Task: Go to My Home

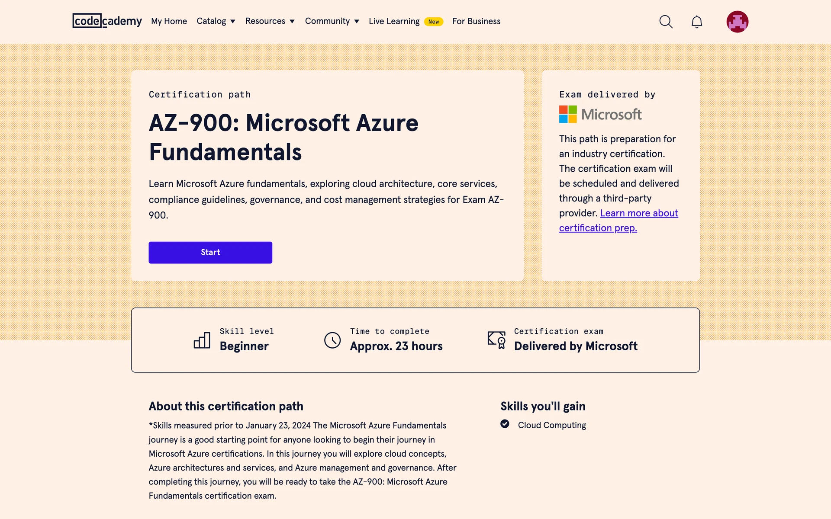Action: point(169,21)
